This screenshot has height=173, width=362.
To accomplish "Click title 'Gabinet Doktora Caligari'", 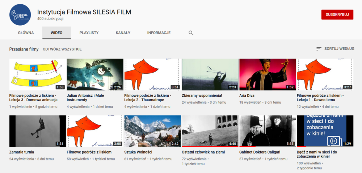I will [x=260, y=152].
